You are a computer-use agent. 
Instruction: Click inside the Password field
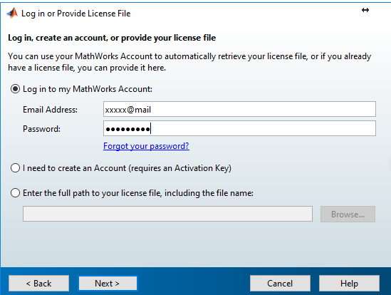tap(239, 128)
